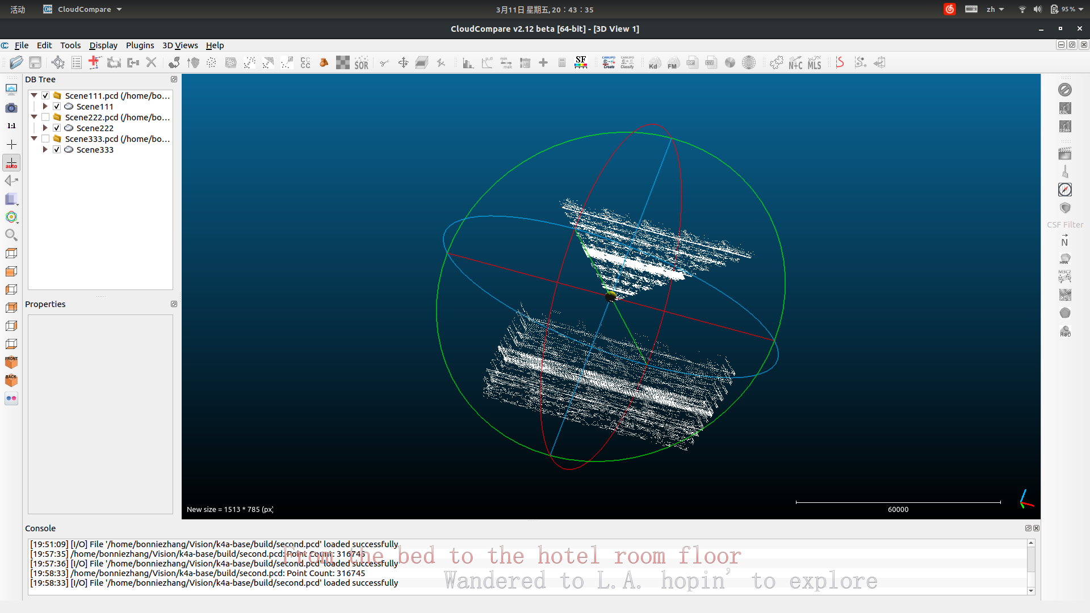The image size is (1090, 613).
Task: Expand the Scene111 cloud tree node
Action: 45,106
